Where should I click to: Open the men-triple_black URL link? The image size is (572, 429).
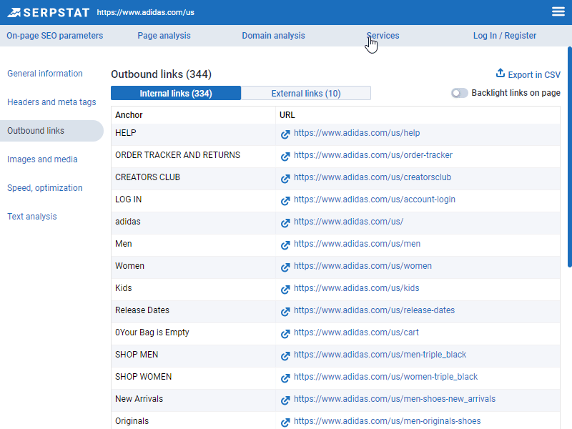[380, 355]
